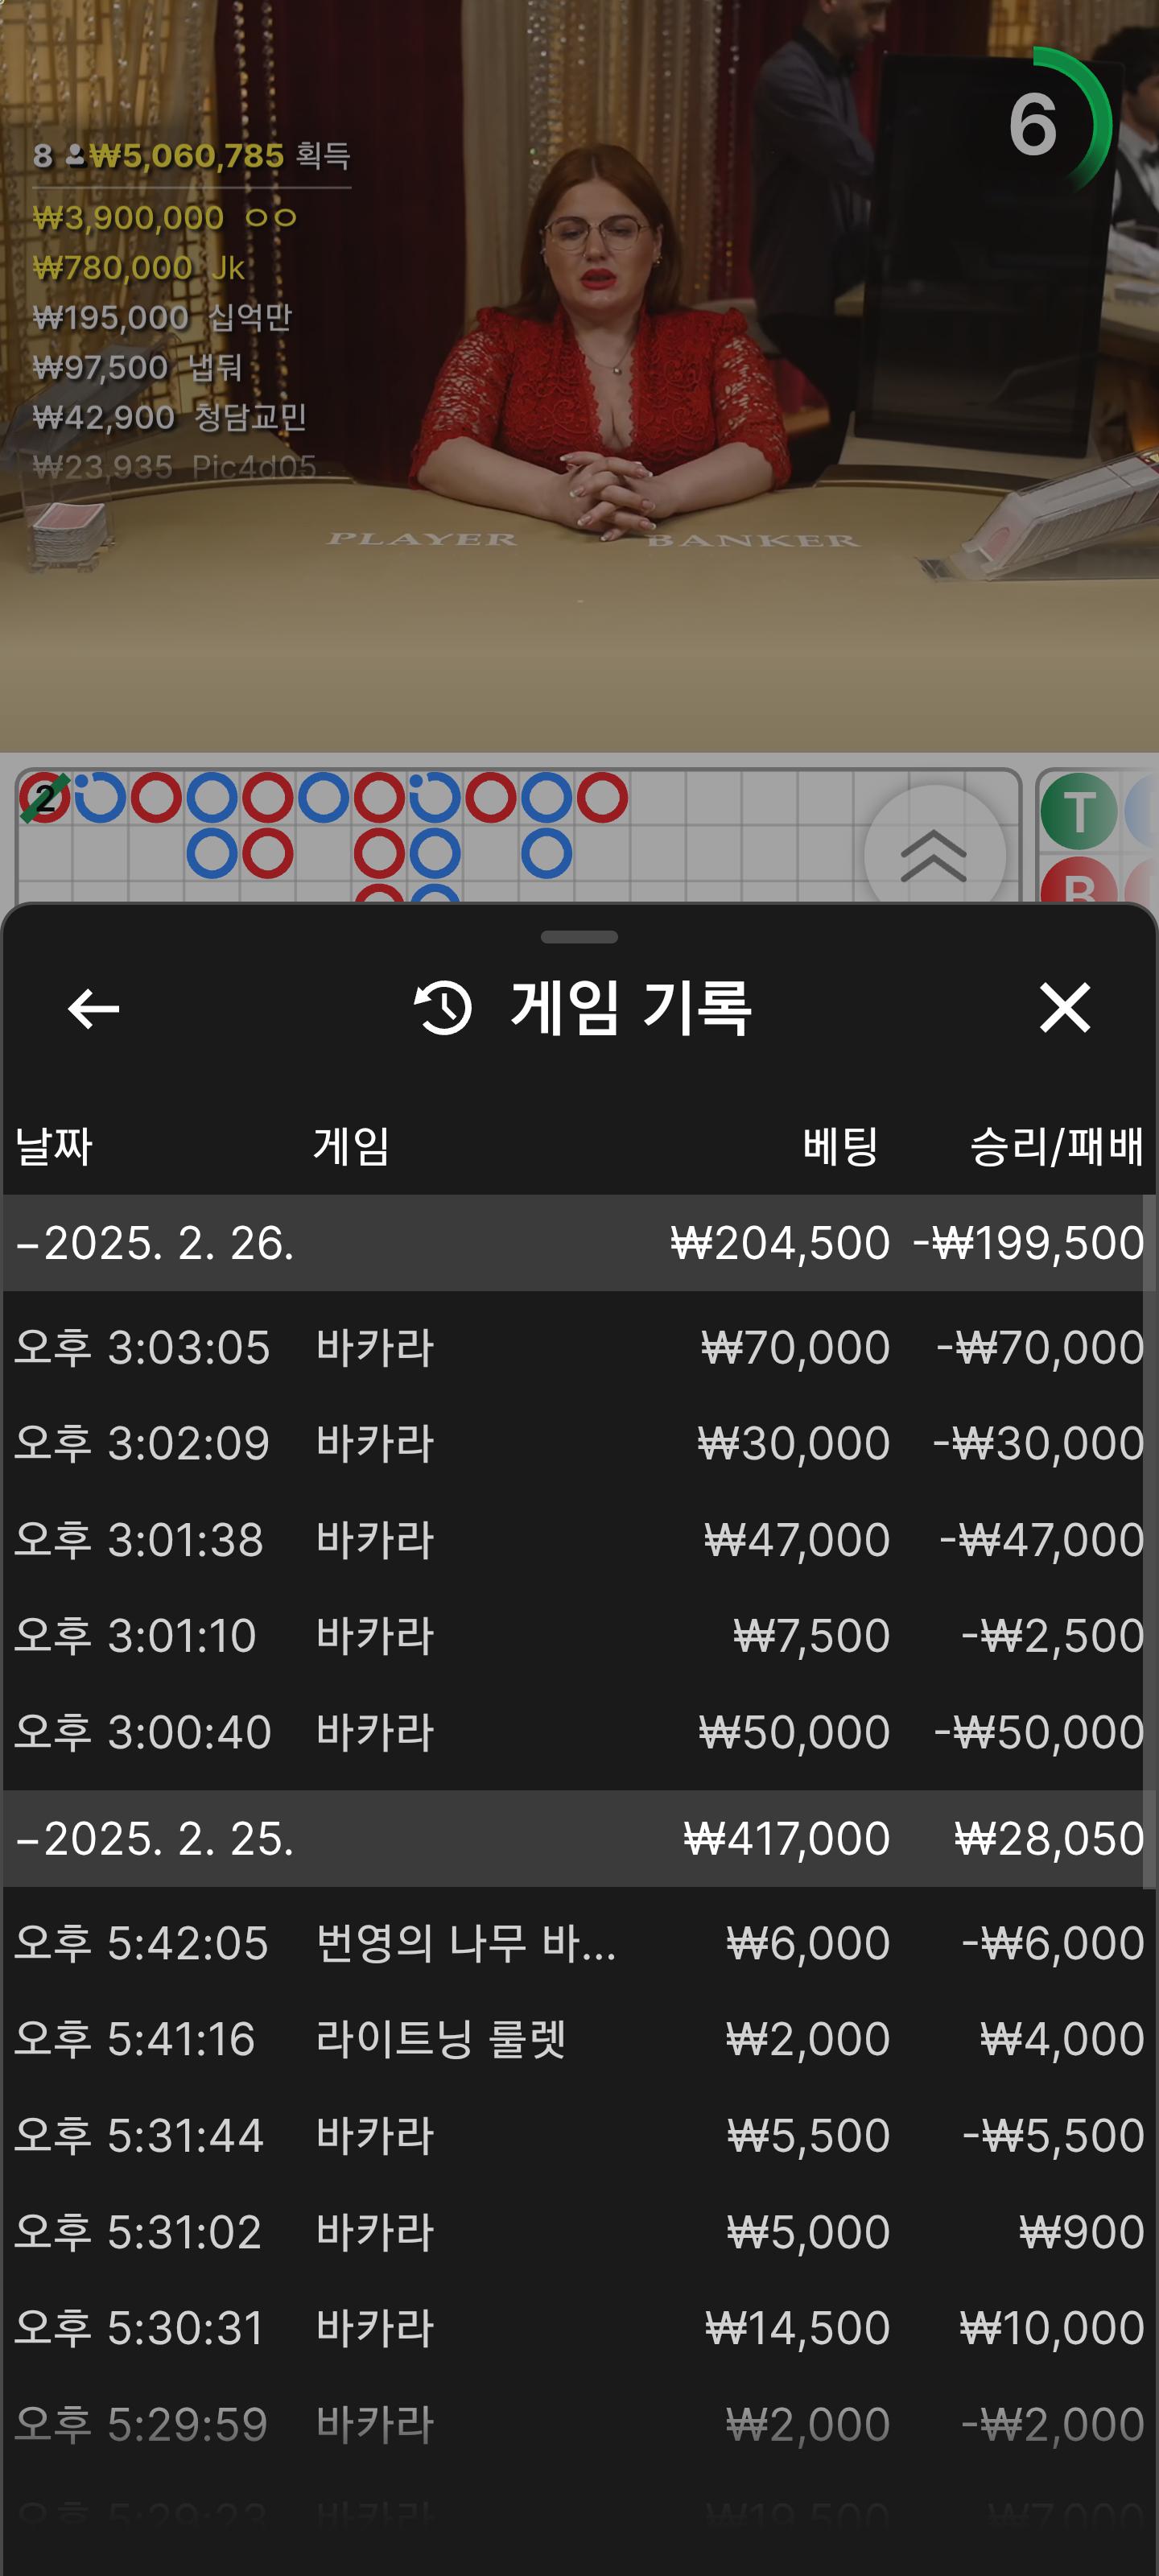Open the 오후 3:03:05 baccarat record
1159x2576 pixels.
579,1347
